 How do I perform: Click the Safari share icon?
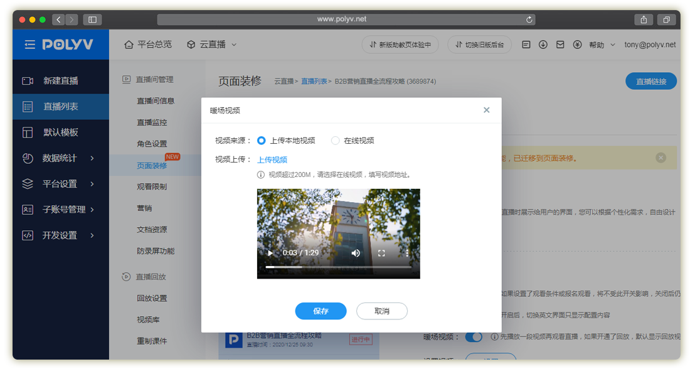[x=644, y=19]
